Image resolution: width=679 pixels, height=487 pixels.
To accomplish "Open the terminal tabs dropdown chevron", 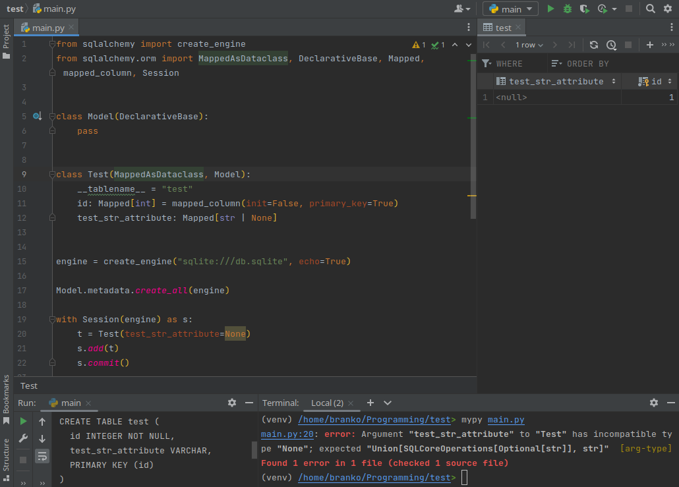I will 387,403.
